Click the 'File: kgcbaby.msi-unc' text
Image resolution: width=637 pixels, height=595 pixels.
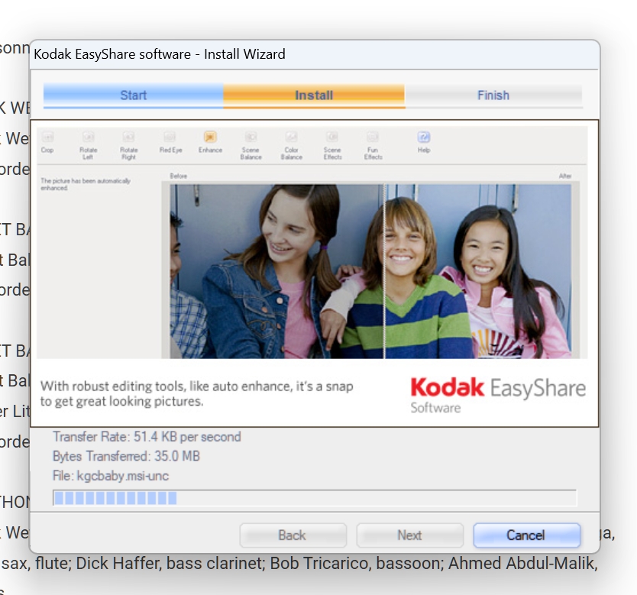point(111,476)
